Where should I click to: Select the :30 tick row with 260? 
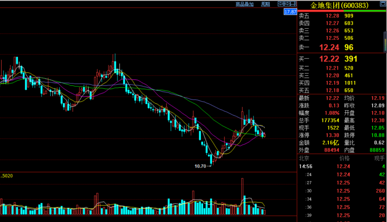click(x=342, y=191)
